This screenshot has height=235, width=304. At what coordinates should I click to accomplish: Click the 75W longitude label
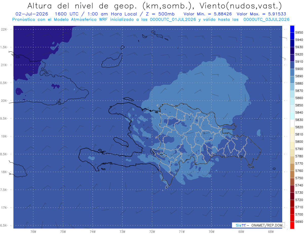(x=63, y=231)
